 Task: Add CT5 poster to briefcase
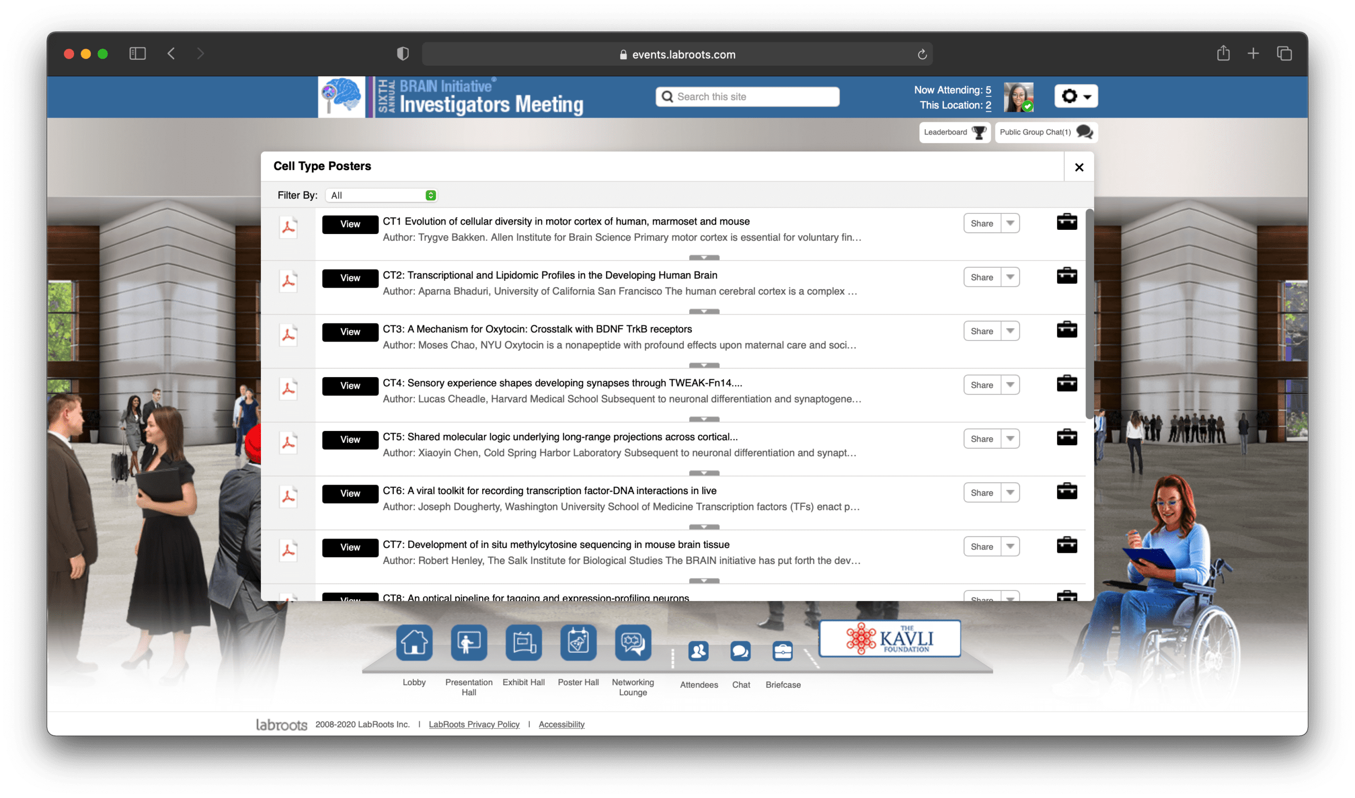[1067, 437]
